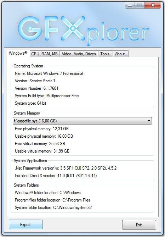Click the System folder location line
The image size is (165, 237).
pyautogui.click(x=53, y=208)
